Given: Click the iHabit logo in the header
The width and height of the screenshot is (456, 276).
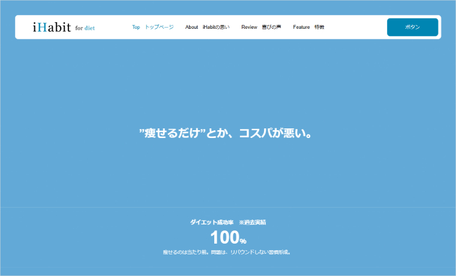Looking at the screenshot, I should click(52, 27).
